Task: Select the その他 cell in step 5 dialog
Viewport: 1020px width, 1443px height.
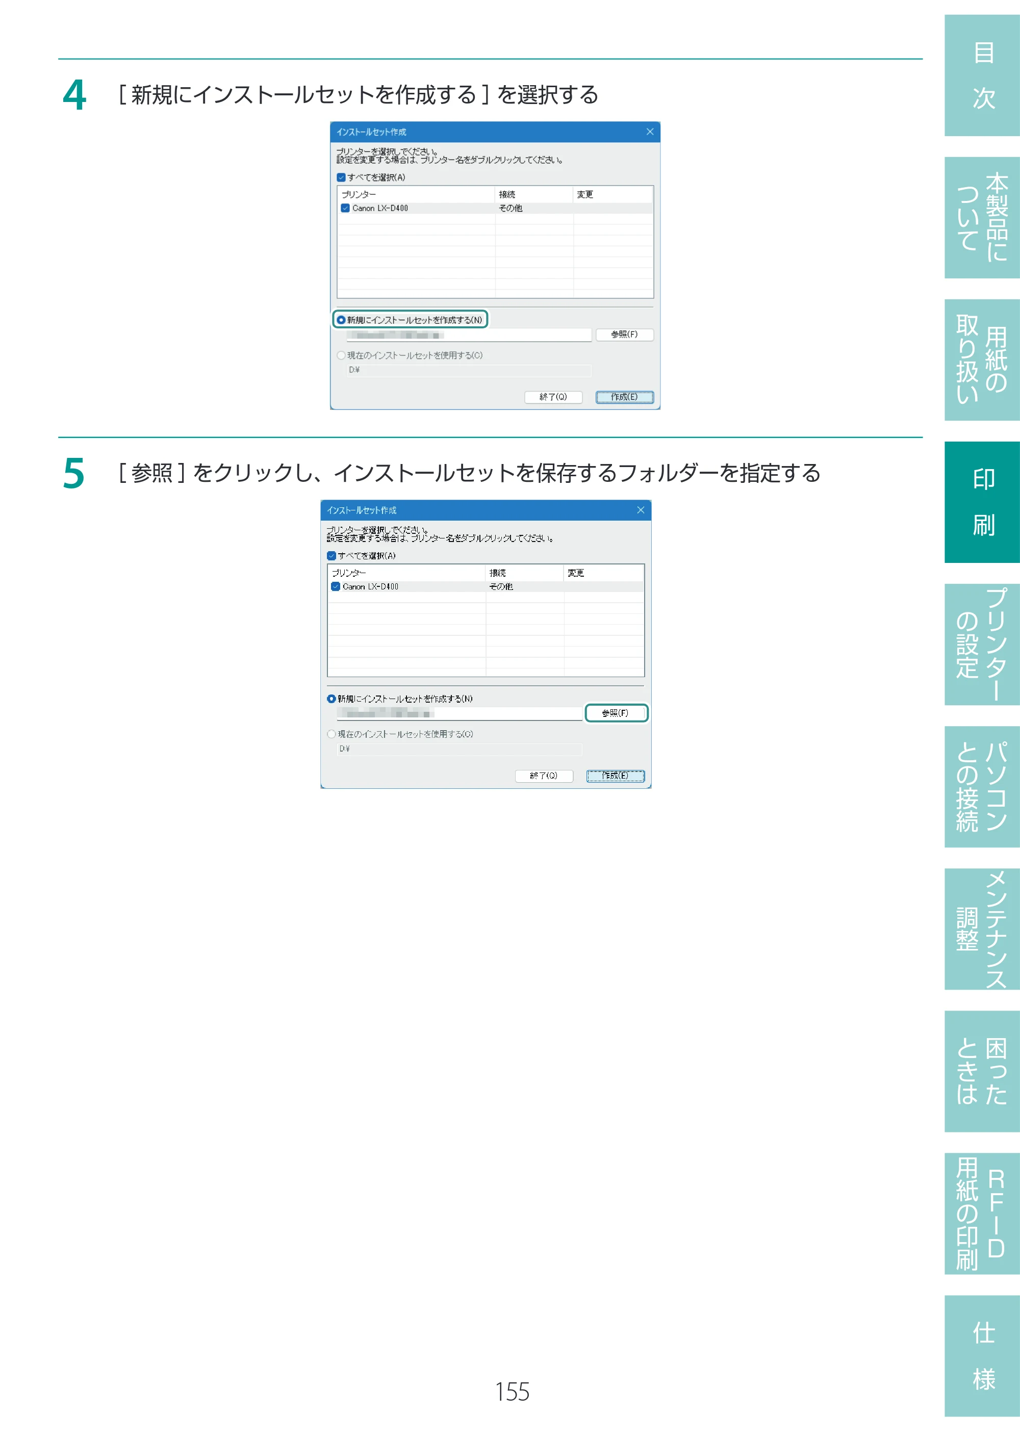Action: (501, 586)
